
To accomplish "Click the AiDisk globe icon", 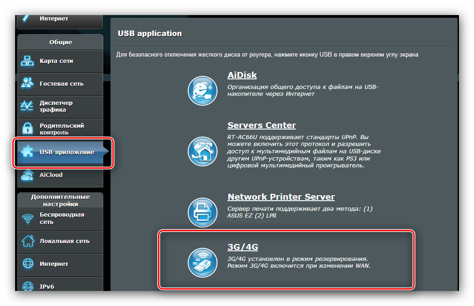I will 202,91.
